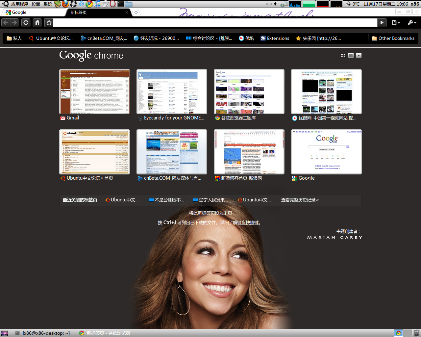421x337 pixels.
Task: Launch music player note icon in panel
Action: (x=97, y=4)
